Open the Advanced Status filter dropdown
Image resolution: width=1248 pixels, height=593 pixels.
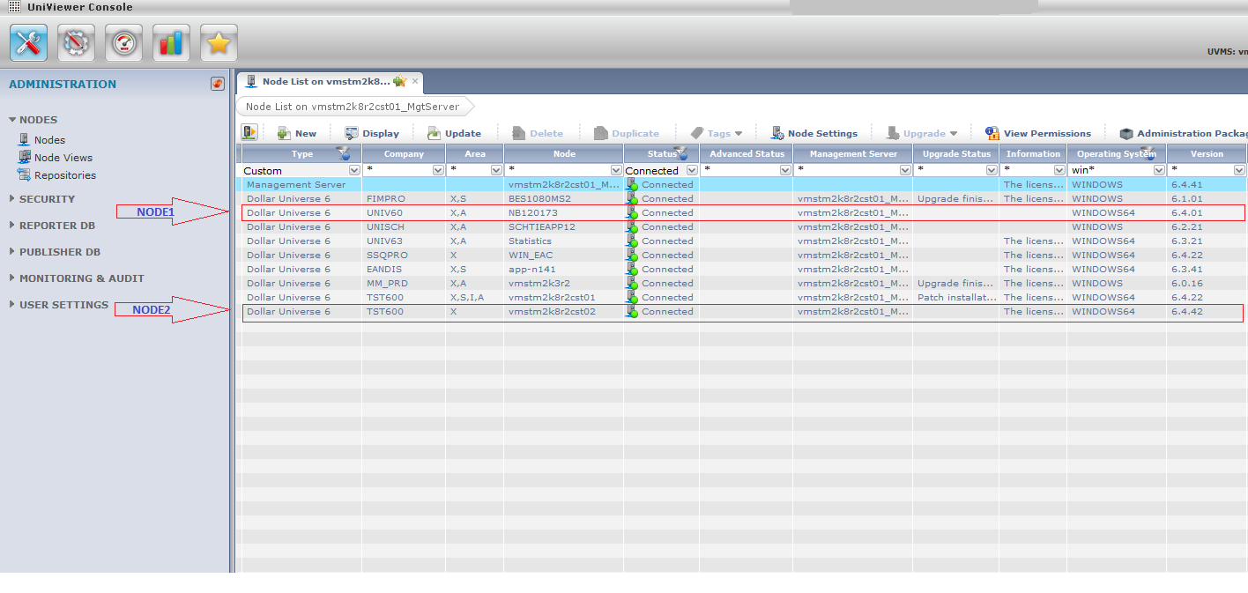coord(785,170)
